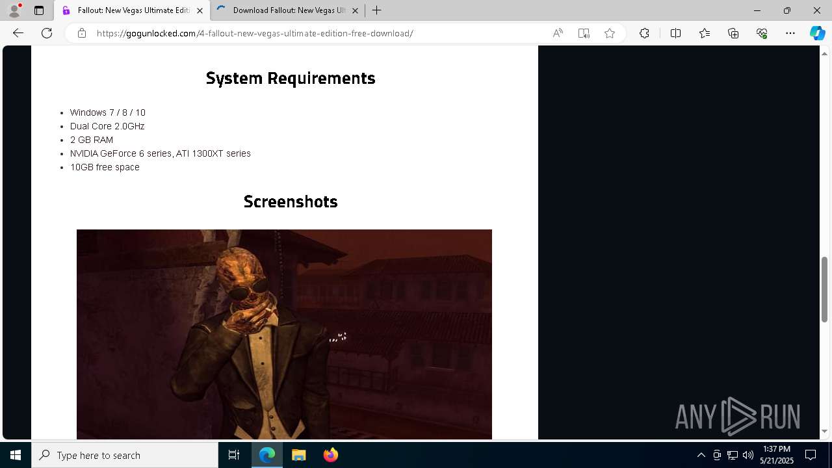Switch to Download Fallout: New Vegas tab
This screenshot has height=468, width=832.
tap(288, 10)
